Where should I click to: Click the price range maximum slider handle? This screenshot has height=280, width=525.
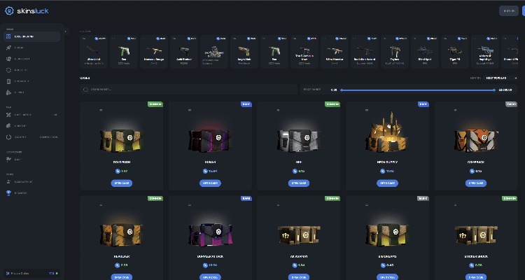tap(494, 90)
